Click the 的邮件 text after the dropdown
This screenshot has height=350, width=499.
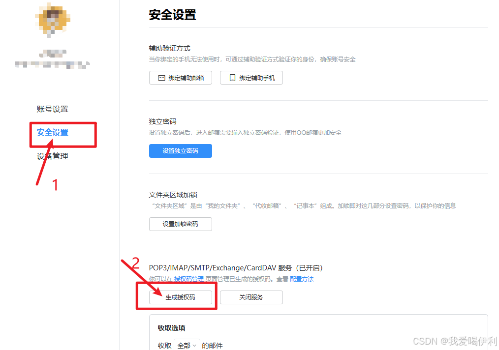pyautogui.click(x=212, y=346)
